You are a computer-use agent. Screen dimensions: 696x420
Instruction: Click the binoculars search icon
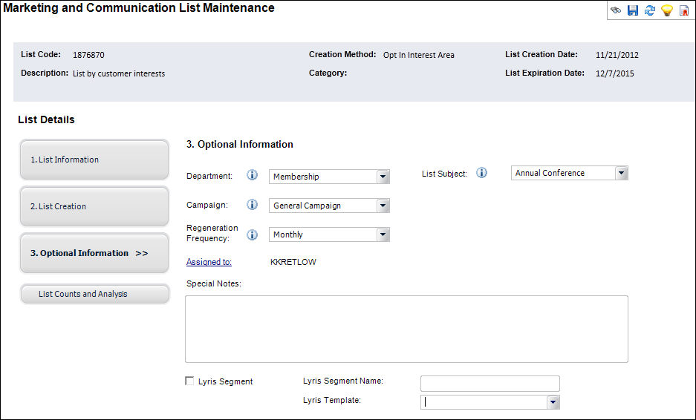click(617, 11)
